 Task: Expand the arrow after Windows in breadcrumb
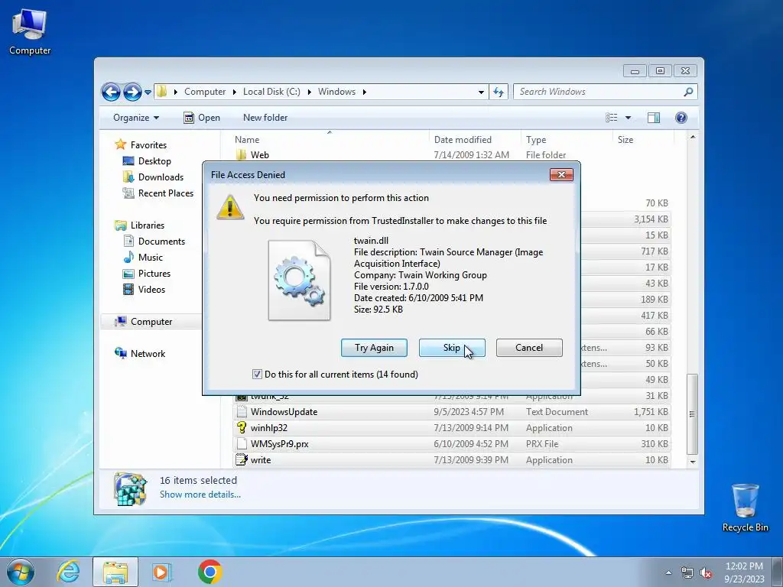365,92
